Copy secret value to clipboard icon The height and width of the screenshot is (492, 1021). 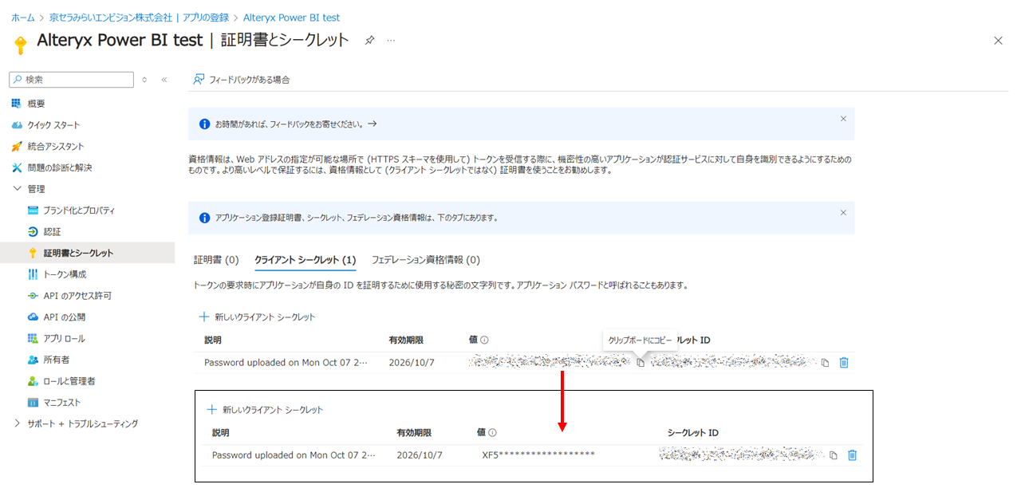pyautogui.click(x=640, y=363)
